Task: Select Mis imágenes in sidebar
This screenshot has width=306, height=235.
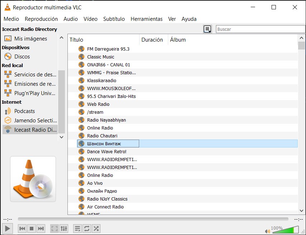Action: click(x=30, y=39)
